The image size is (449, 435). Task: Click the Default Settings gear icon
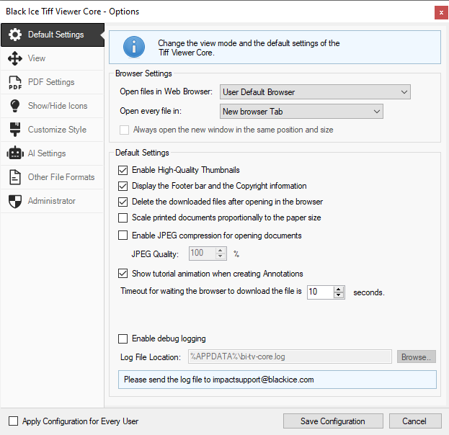pos(14,35)
